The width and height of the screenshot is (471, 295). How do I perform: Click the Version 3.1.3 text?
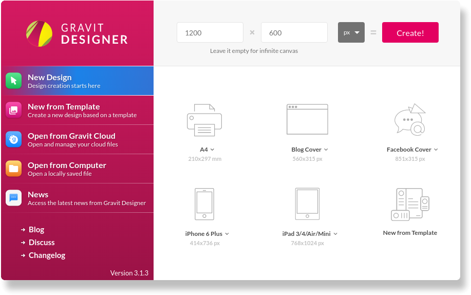click(129, 273)
